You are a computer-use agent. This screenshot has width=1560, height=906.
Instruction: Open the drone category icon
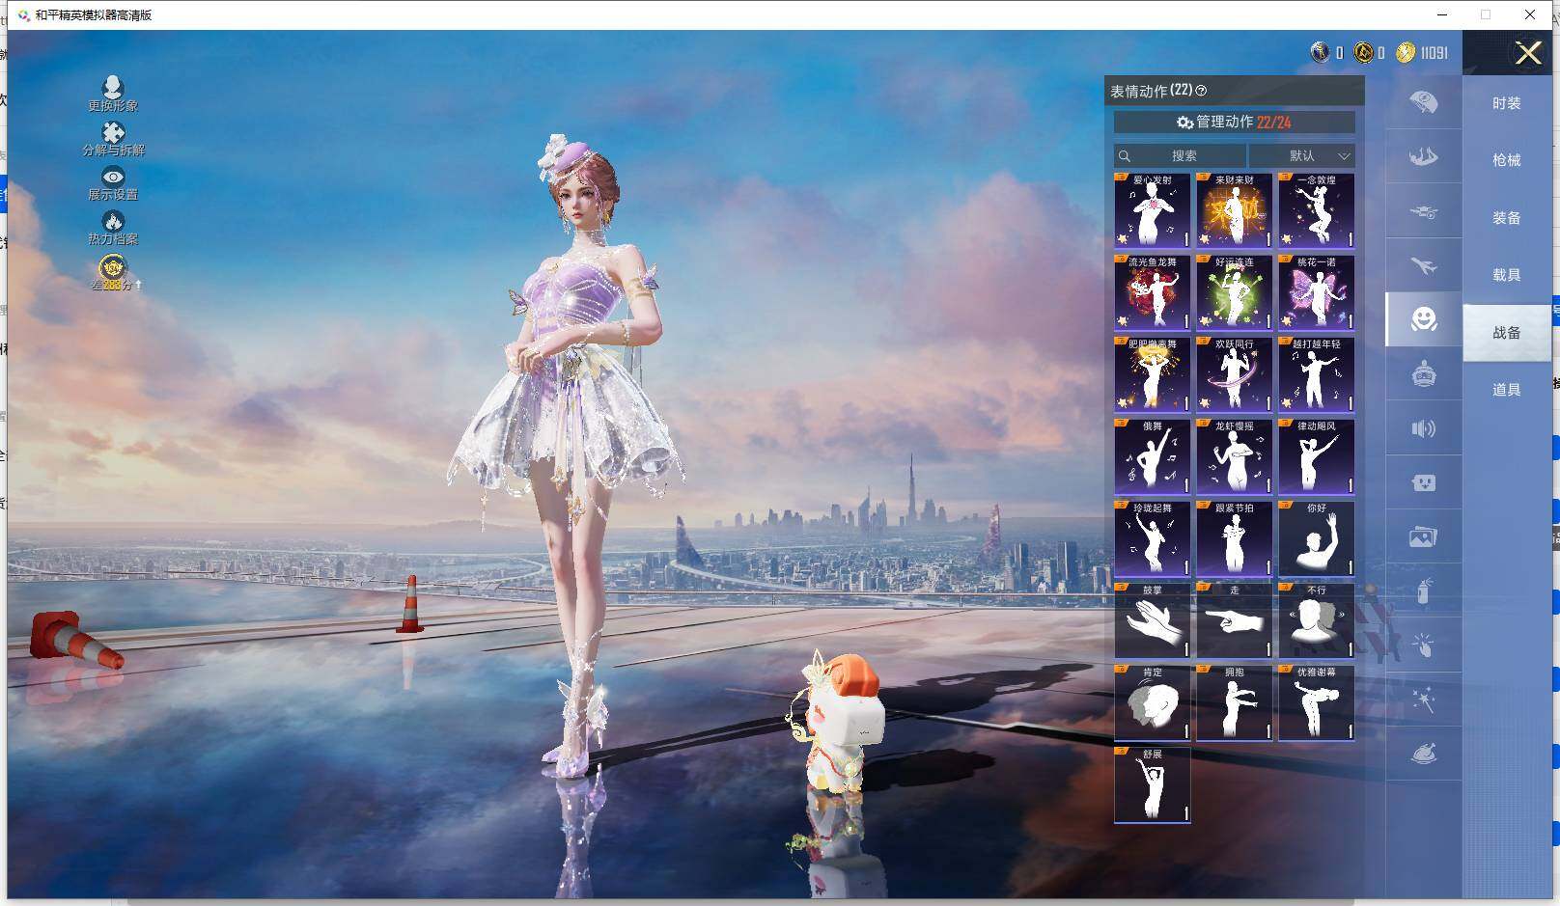click(x=1423, y=211)
